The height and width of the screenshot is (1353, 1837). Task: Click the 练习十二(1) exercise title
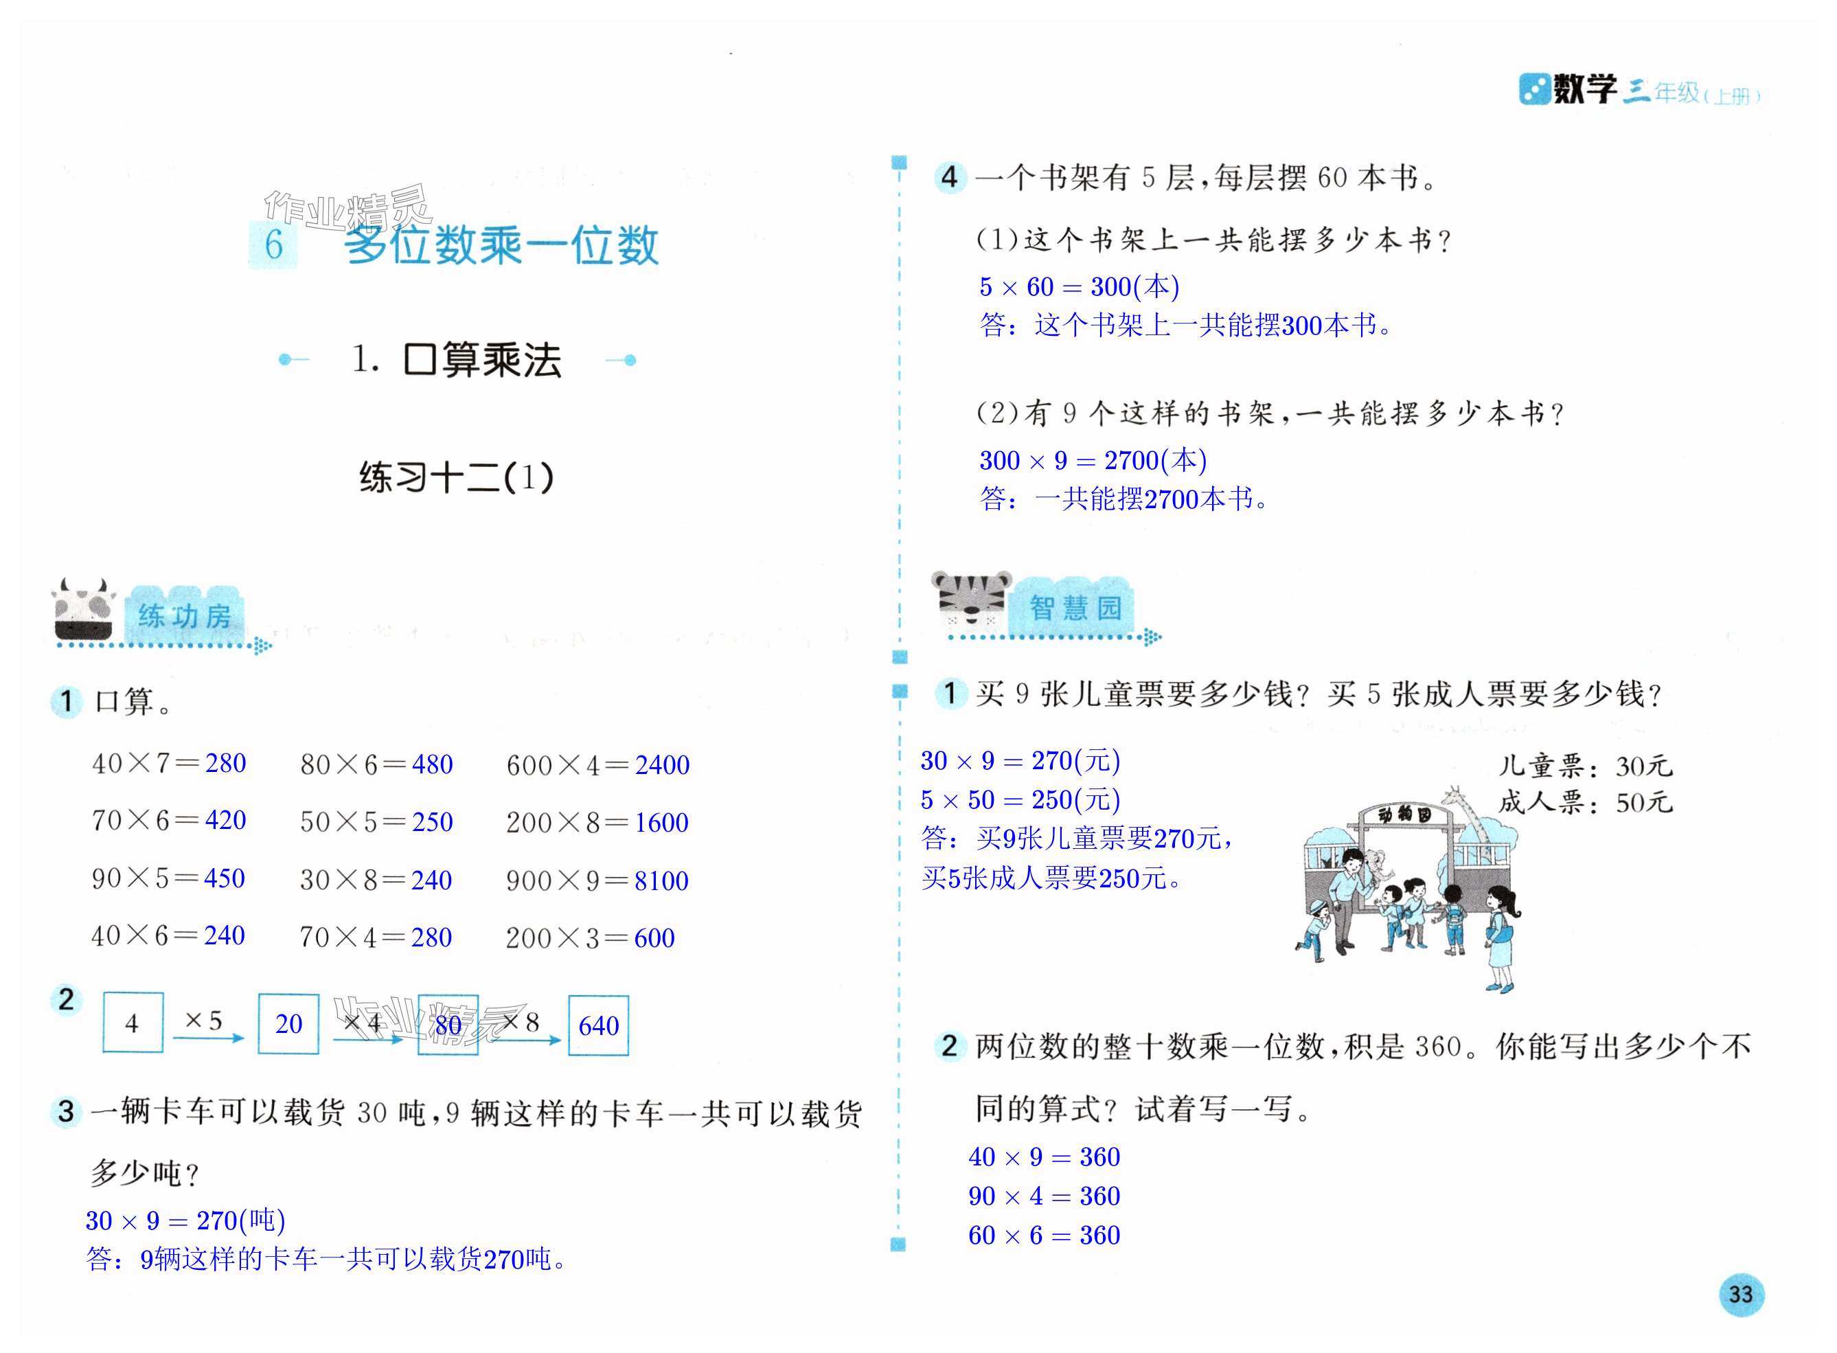coord(456,477)
